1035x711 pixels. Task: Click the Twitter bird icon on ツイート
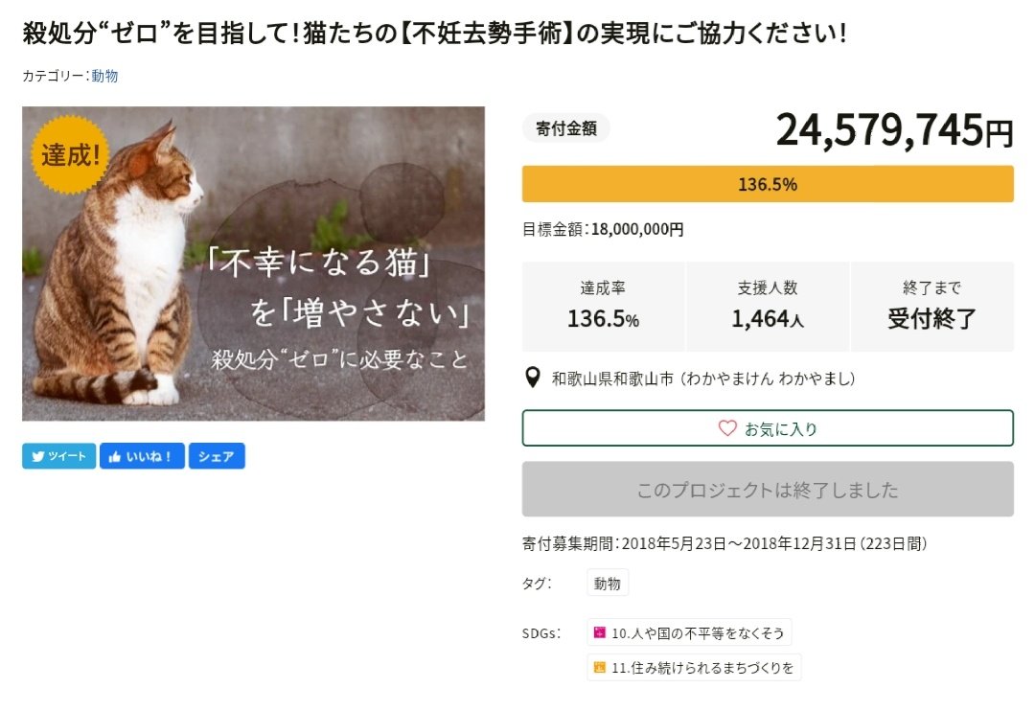click(38, 457)
